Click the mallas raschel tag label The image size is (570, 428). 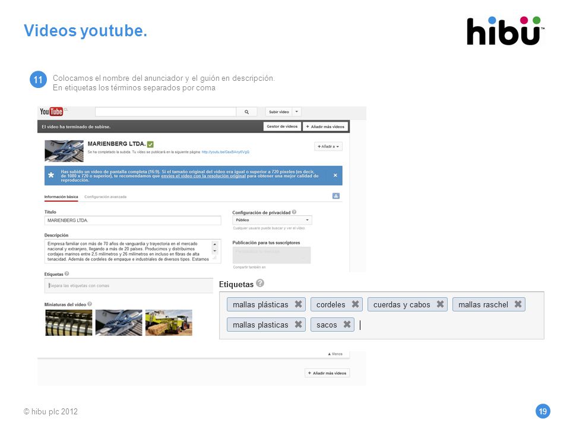(483, 304)
